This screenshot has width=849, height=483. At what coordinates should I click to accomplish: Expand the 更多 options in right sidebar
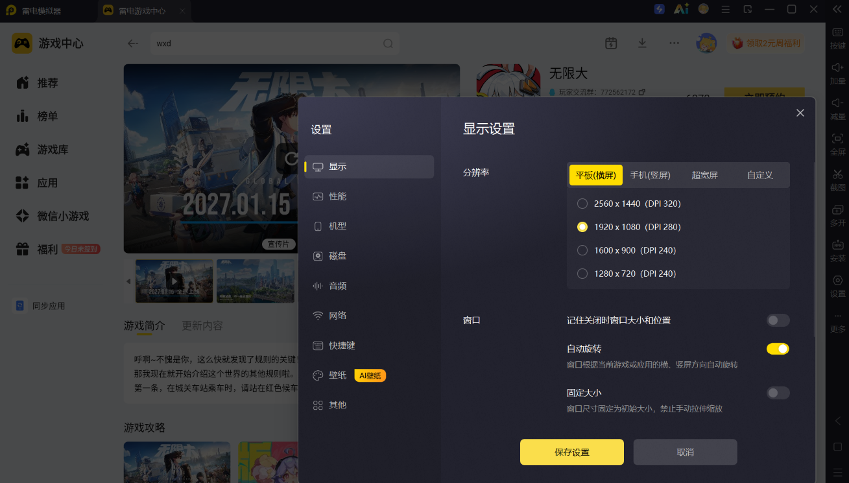pyautogui.click(x=837, y=322)
